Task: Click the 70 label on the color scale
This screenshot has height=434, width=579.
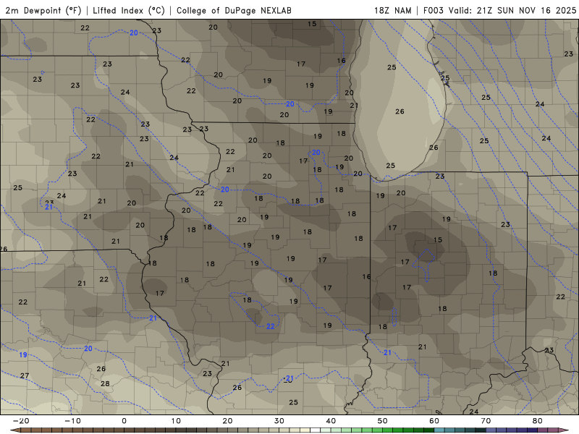Action: pos(486,421)
